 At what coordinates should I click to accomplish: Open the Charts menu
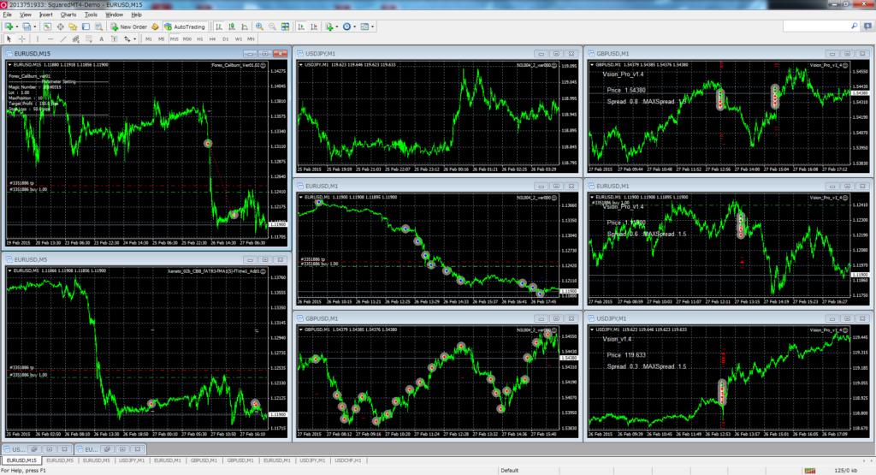[68, 15]
